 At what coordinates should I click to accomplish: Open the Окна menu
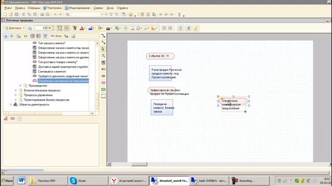[110, 8]
